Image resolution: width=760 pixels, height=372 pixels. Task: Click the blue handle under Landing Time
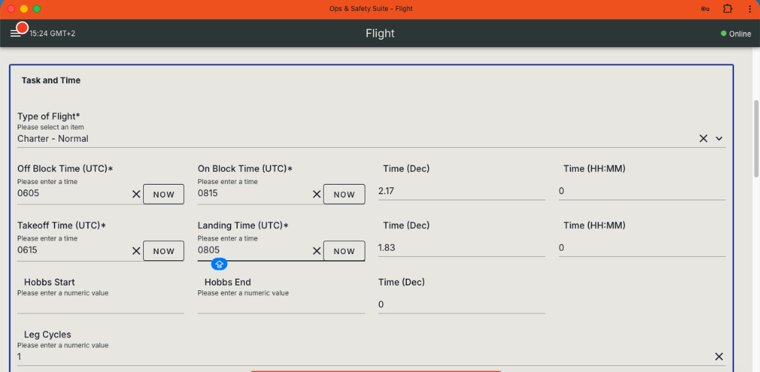(219, 264)
